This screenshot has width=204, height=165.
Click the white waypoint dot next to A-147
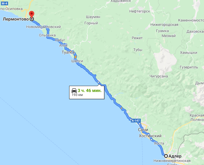pos(131,119)
